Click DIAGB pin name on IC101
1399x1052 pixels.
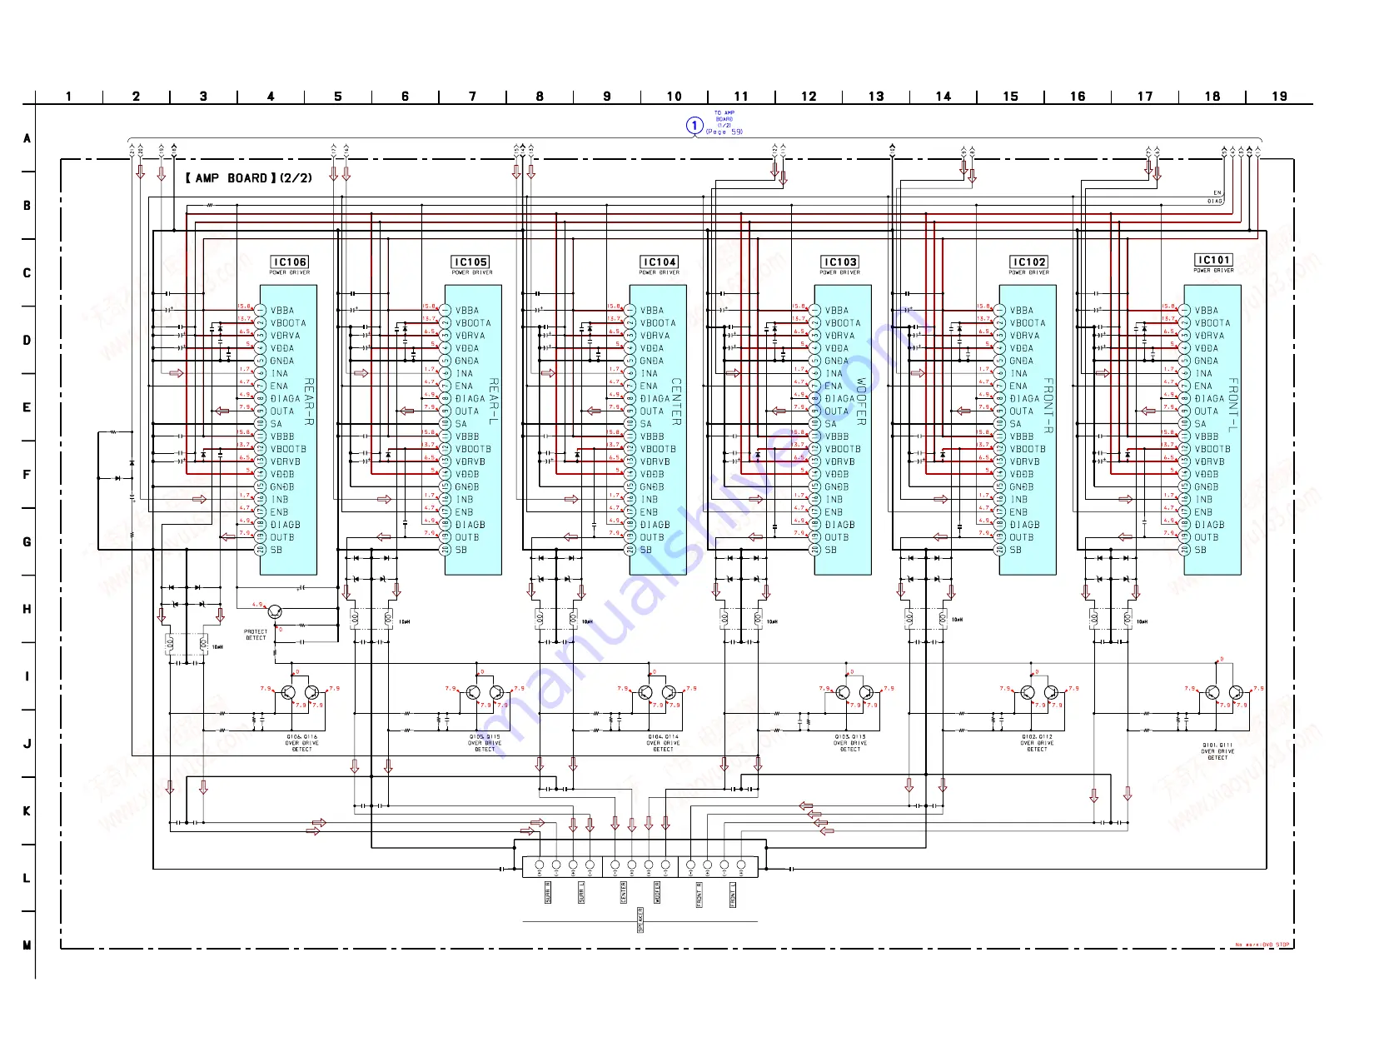(x=1210, y=525)
